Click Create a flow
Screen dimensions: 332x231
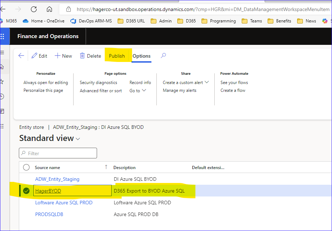pos(233,90)
